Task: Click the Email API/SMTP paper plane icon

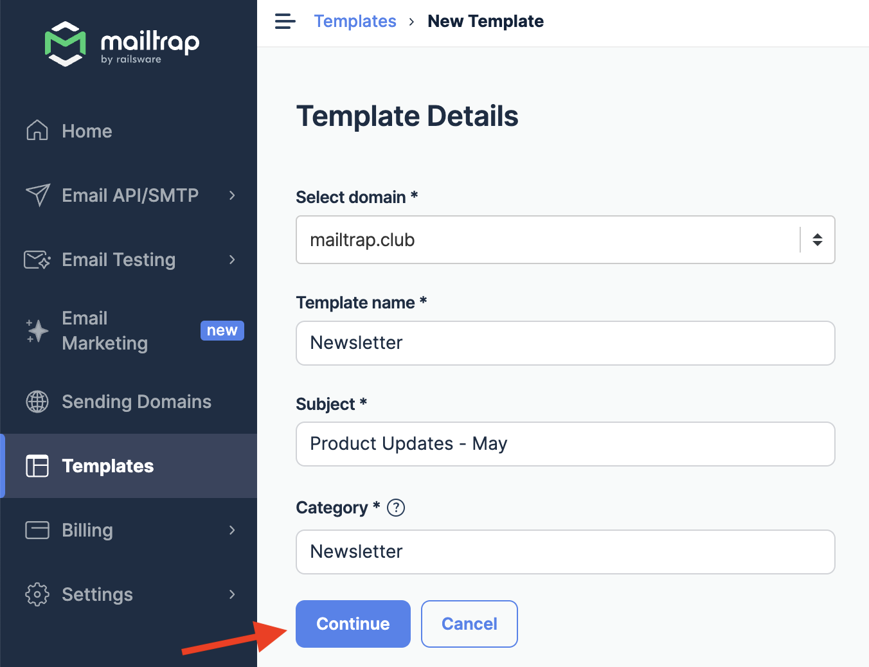Action: coord(37,195)
